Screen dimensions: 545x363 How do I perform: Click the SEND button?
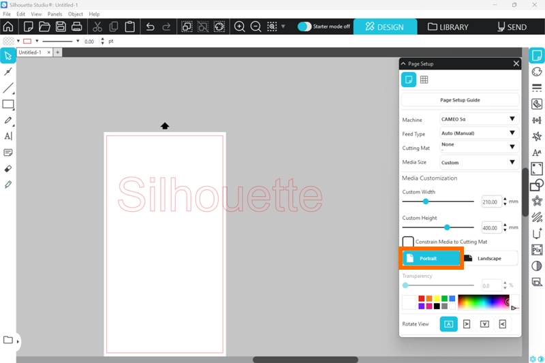(512, 27)
